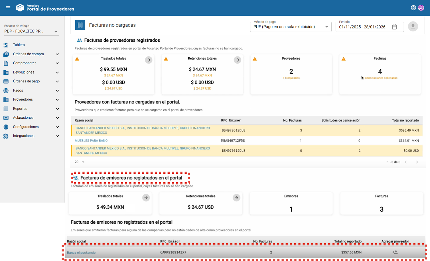Click warning icon on Retenciones totales card

pyautogui.click(x=166, y=59)
